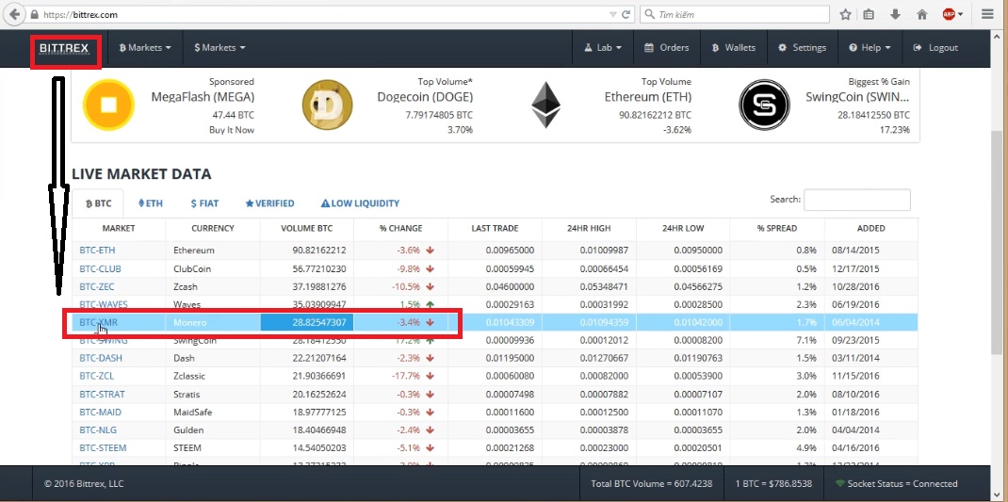The height and width of the screenshot is (502, 1008).
Task: Open the BTC-STRAT market link
Action: click(x=102, y=394)
